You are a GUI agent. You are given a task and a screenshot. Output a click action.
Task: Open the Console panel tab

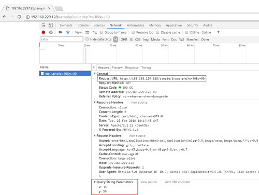pos(83,25)
